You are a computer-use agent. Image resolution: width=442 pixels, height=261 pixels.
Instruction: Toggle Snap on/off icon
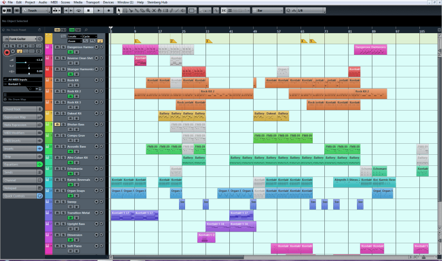coord(224,11)
